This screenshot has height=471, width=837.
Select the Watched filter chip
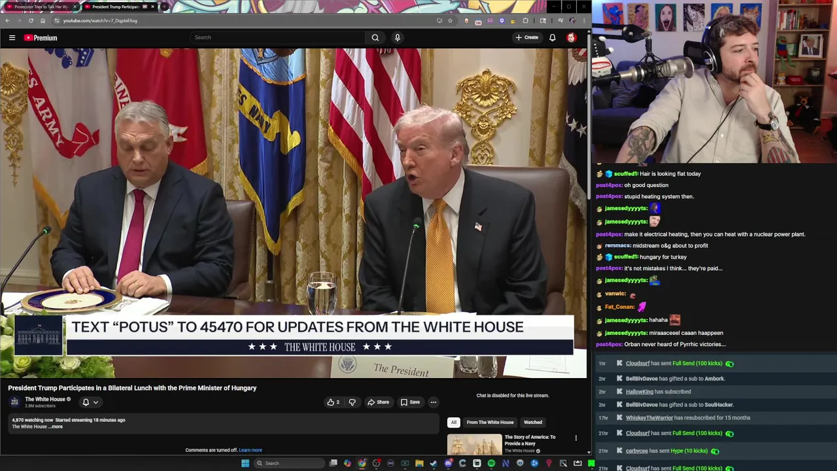[533, 422]
